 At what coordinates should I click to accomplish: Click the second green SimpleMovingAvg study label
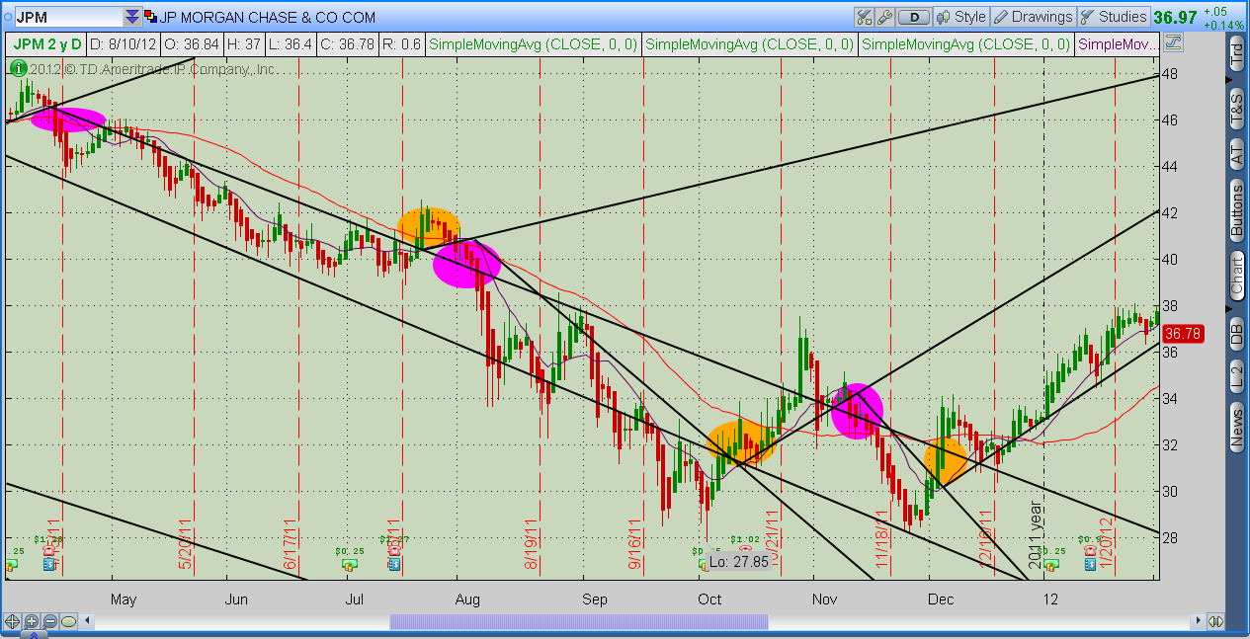(x=750, y=43)
